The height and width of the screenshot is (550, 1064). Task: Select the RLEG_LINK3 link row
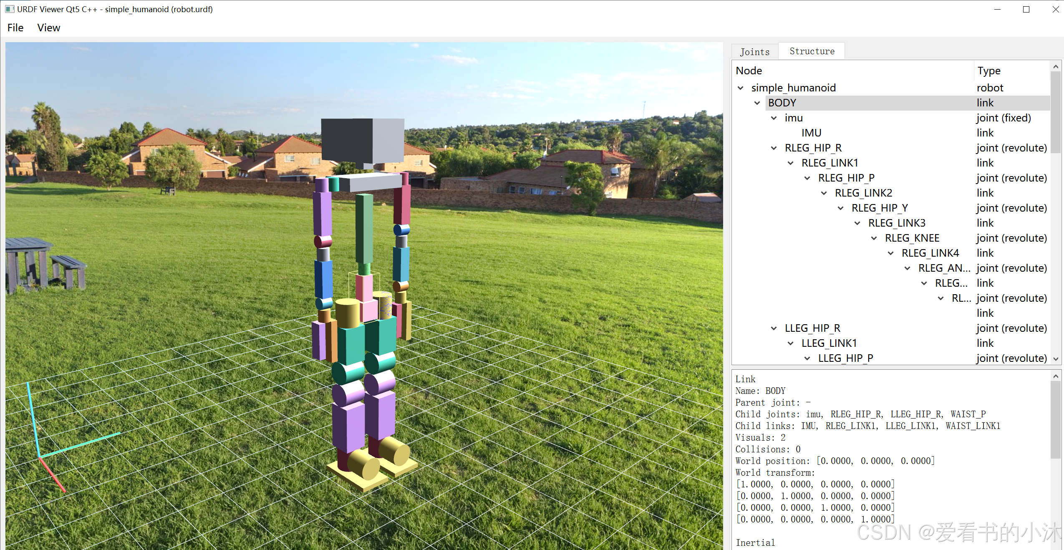(891, 223)
